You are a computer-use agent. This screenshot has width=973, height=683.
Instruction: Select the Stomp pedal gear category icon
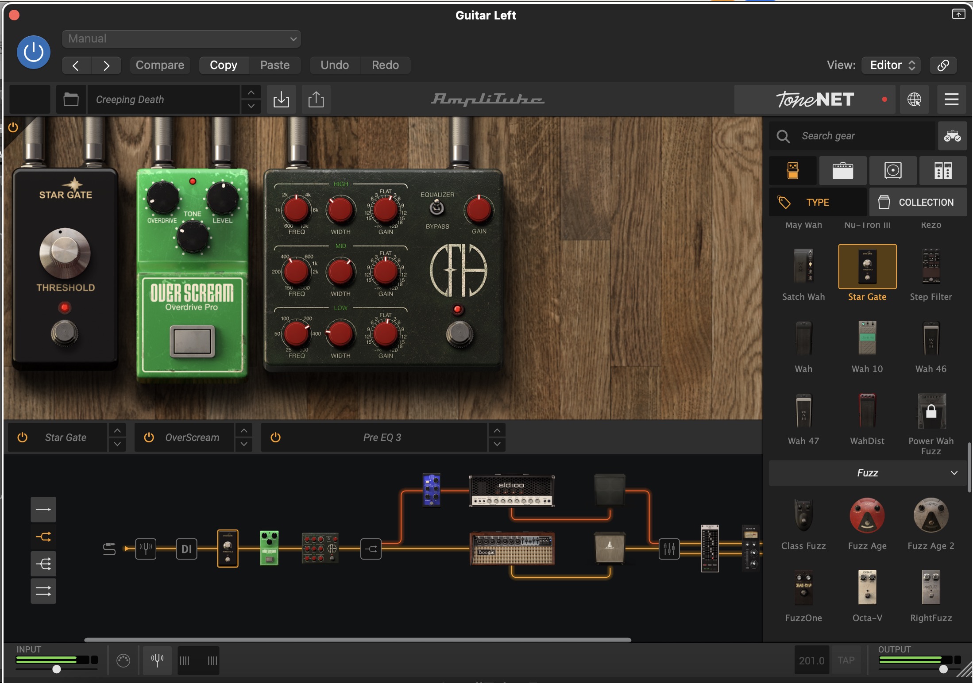[x=793, y=170]
